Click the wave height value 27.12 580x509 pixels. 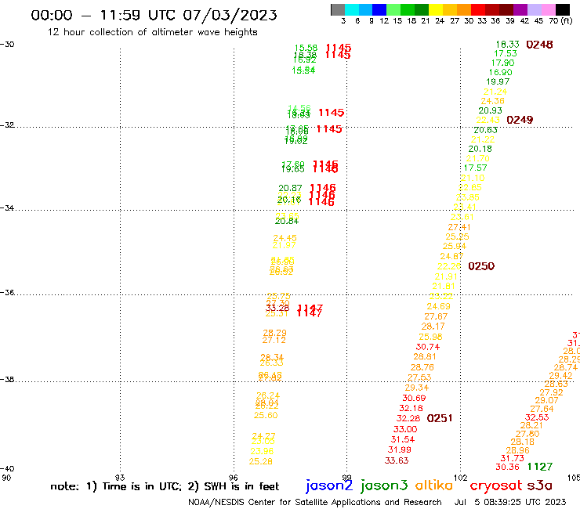pyautogui.click(x=274, y=340)
